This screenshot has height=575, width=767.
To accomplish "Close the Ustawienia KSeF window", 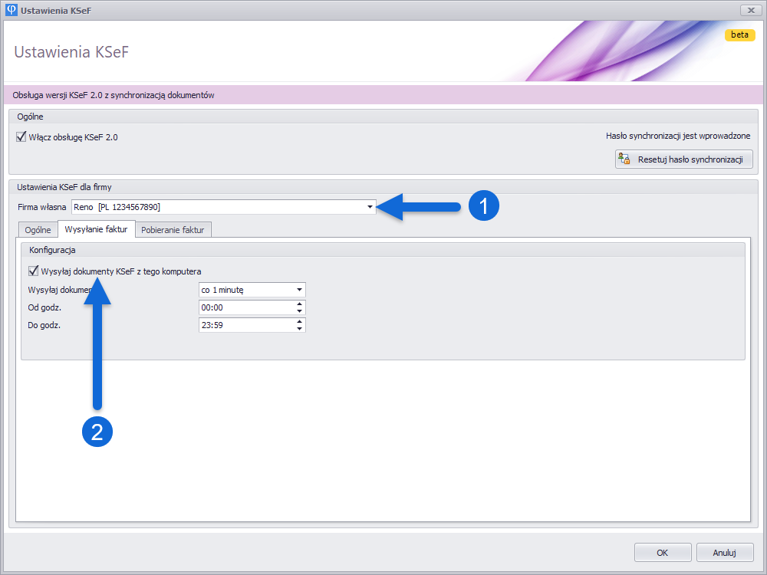I will click(x=749, y=10).
